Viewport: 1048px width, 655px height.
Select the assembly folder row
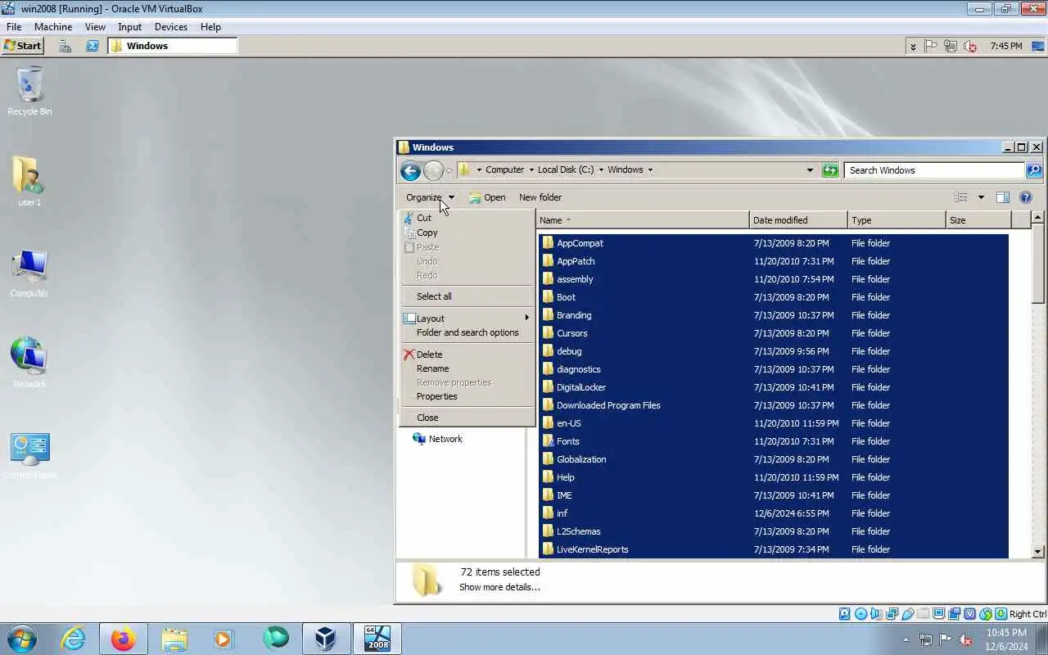774,279
